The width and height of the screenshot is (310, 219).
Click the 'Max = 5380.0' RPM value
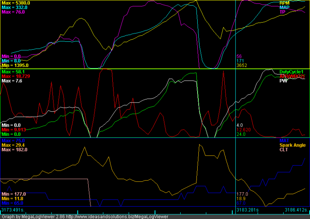coord(16,3)
